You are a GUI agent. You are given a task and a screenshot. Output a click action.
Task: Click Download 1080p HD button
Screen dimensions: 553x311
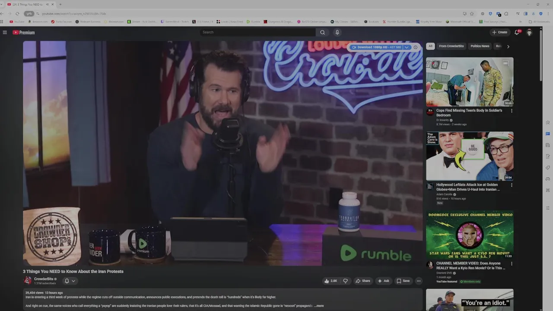pos(377,47)
